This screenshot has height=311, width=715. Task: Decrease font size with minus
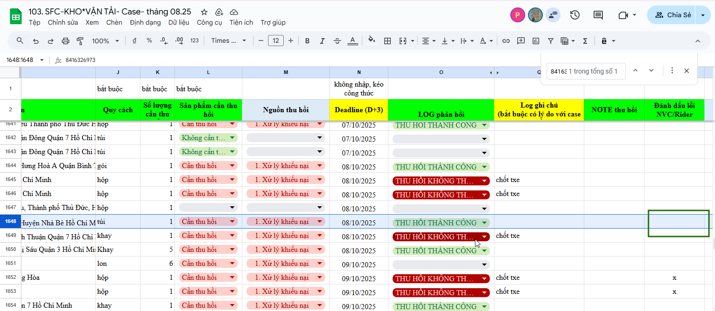coord(261,41)
